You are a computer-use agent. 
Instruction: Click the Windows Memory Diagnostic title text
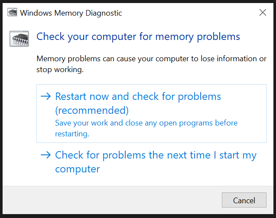71,13
